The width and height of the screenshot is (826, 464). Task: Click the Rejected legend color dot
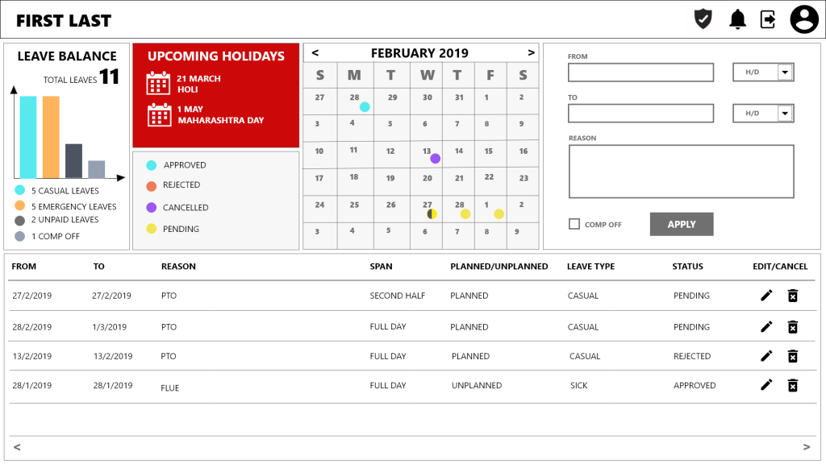click(151, 186)
